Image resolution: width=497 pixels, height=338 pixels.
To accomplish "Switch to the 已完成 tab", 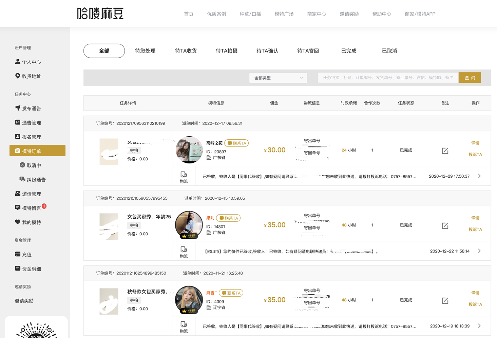I will coord(348,51).
